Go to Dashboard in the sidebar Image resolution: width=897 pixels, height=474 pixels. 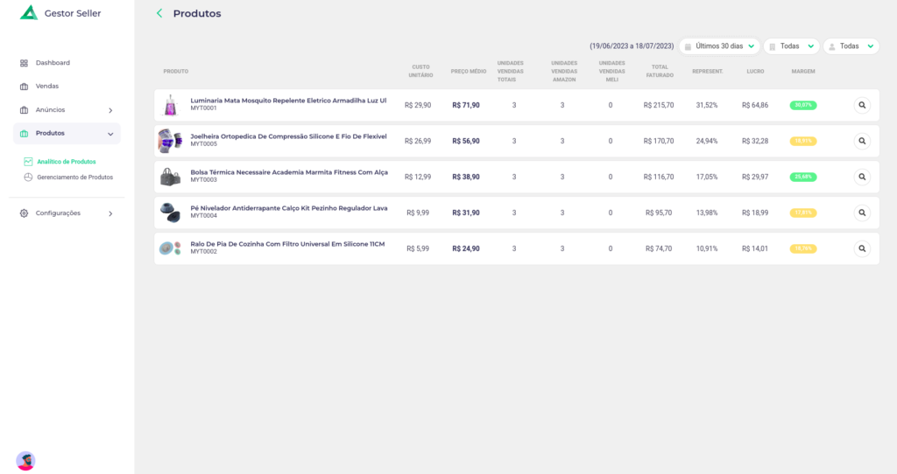tap(53, 63)
